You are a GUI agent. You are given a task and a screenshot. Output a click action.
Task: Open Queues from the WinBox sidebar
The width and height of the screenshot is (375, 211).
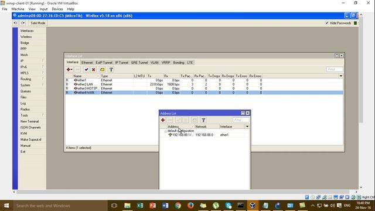point(25,91)
